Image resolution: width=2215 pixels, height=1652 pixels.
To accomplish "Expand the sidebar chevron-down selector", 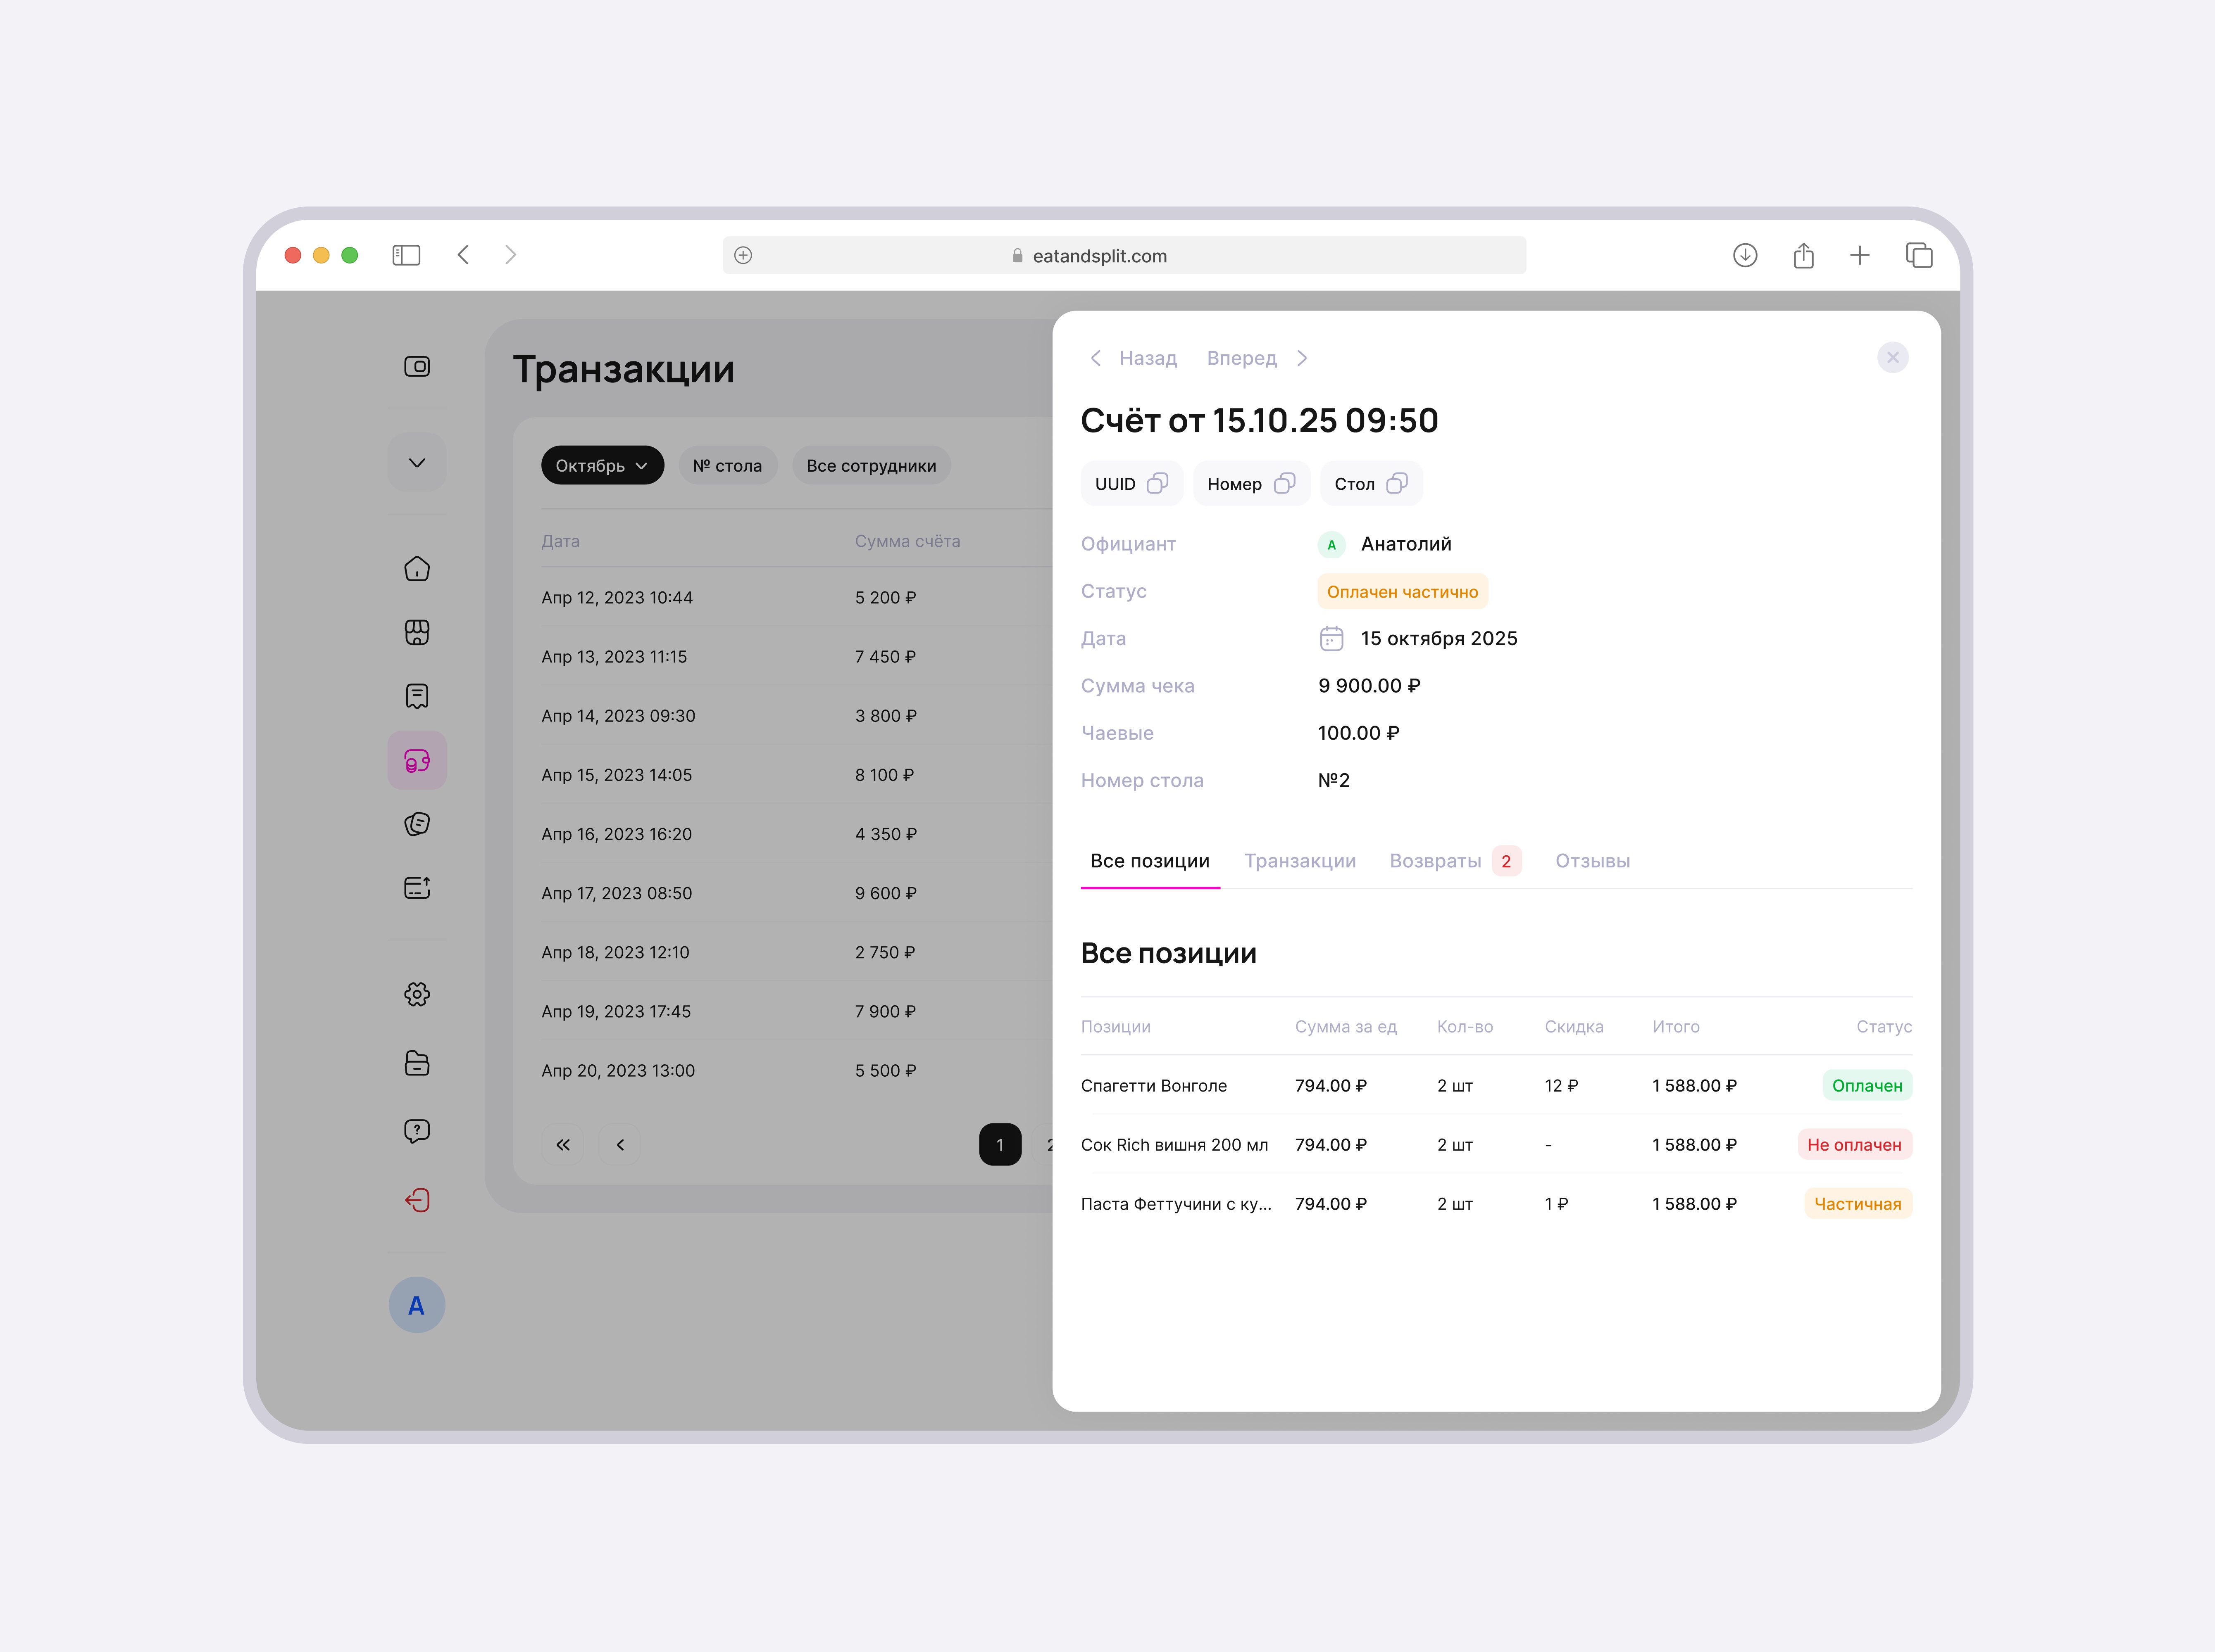I will pos(417,462).
